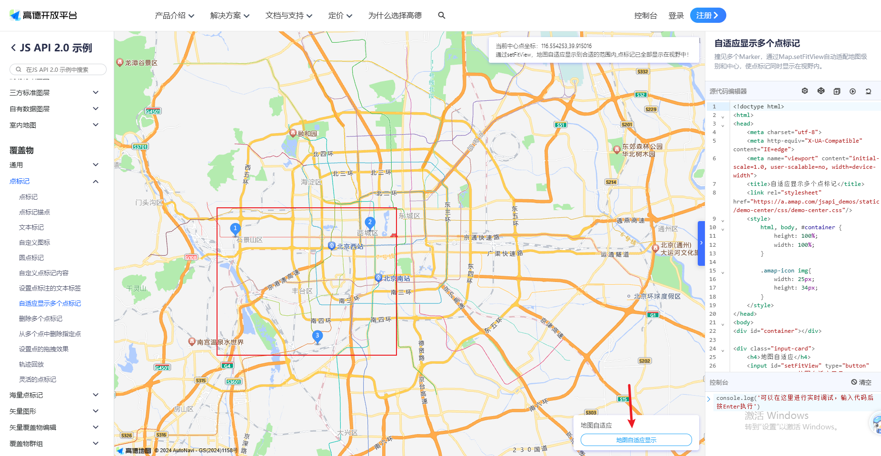Click the 北京南站 station icon on map
Image resolution: width=881 pixels, height=456 pixels.
coord(378,277)
